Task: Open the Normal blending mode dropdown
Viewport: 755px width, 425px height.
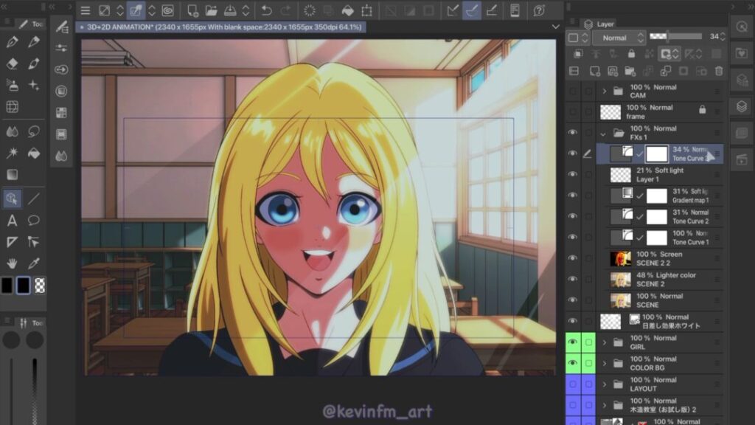Action: 618,38
